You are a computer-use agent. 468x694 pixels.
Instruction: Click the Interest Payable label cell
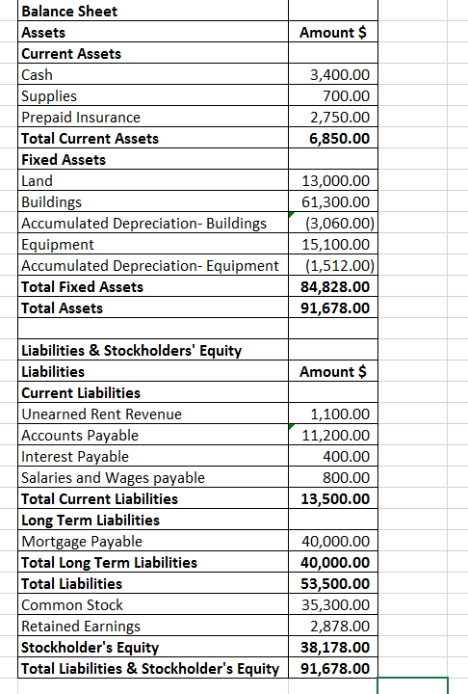click(153, 456)
